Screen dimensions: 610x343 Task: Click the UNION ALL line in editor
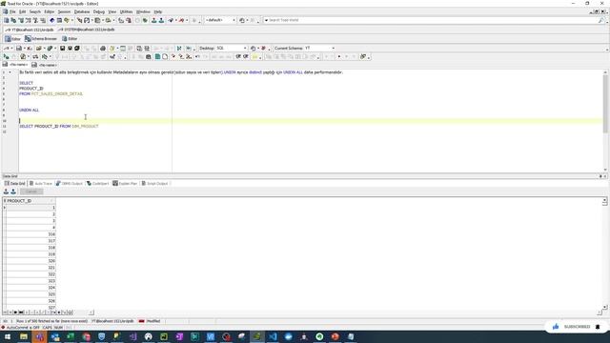pyautogui.click(x=30, y=111)
